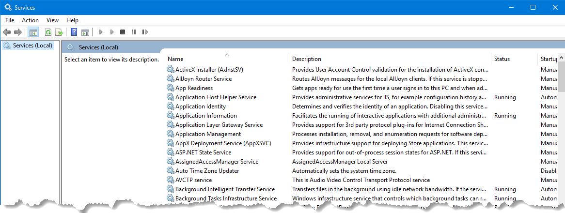Open the File menu
The height and width of the screenshot is (213, 565).
point(10,20)
